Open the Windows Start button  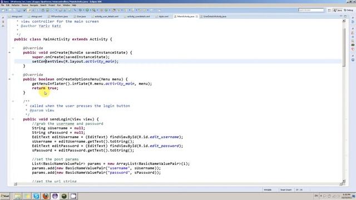click(x=5, y=196)
